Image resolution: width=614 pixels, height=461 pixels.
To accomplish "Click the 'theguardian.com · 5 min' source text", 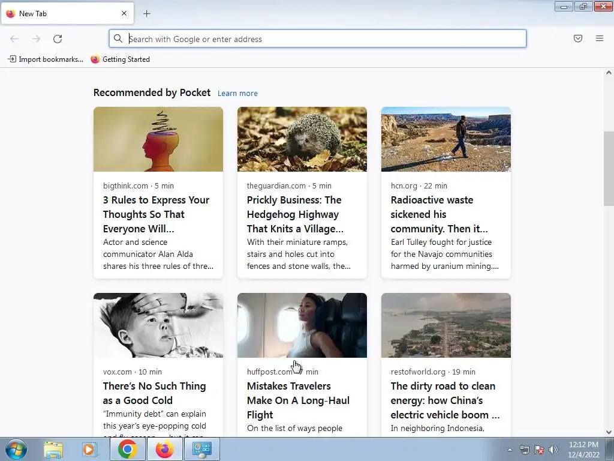I will [x=289, y=186].
